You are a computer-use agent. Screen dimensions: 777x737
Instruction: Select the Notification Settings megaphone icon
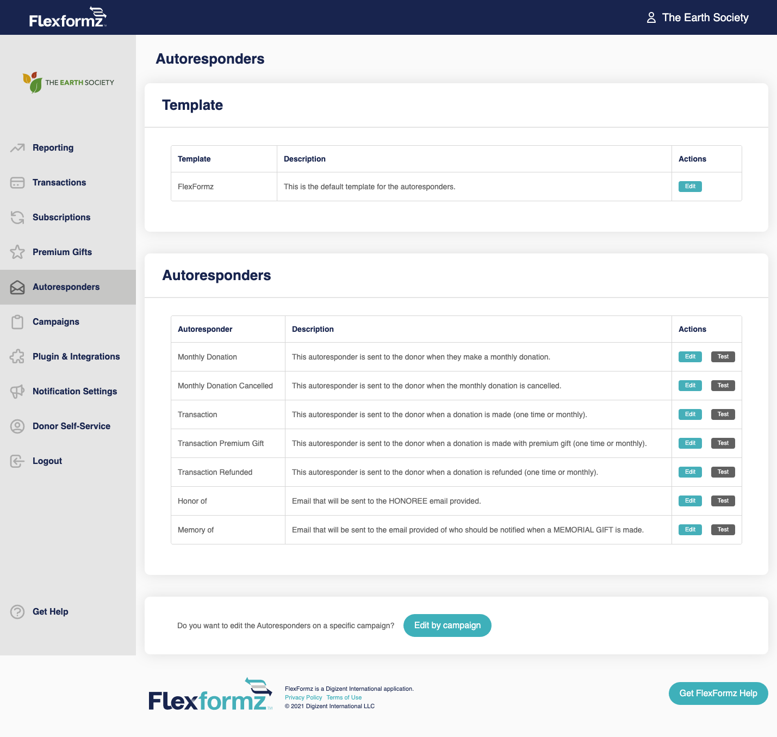pyautogui.click(x=17, y=391)
